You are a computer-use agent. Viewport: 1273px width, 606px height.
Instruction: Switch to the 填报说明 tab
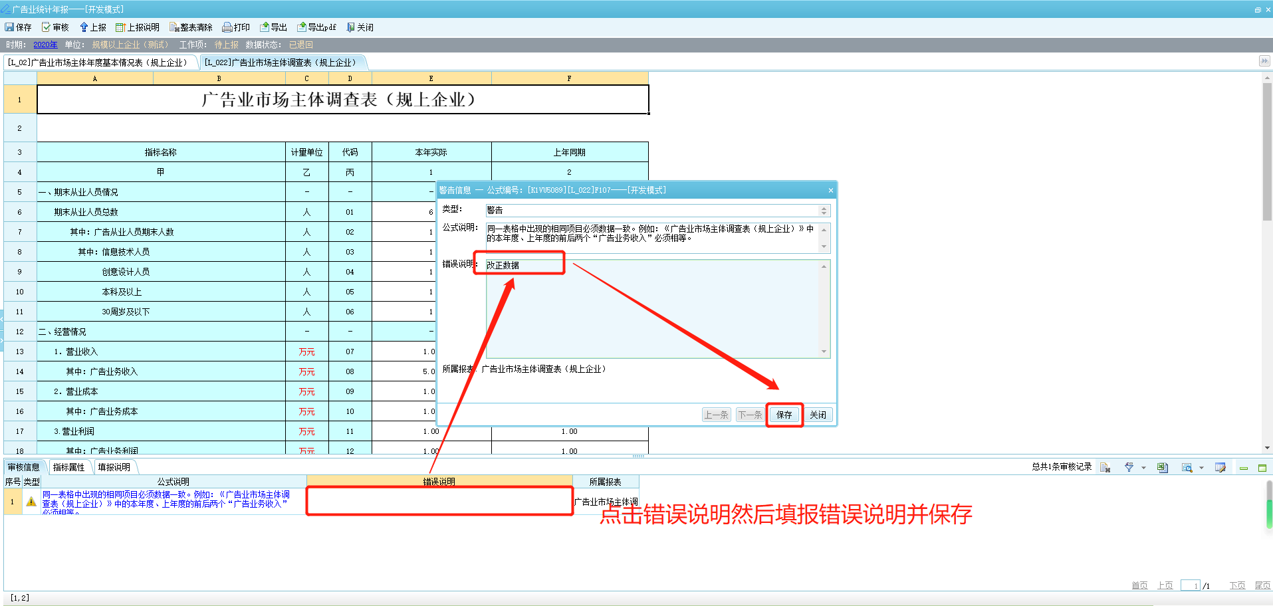(114, 467)
